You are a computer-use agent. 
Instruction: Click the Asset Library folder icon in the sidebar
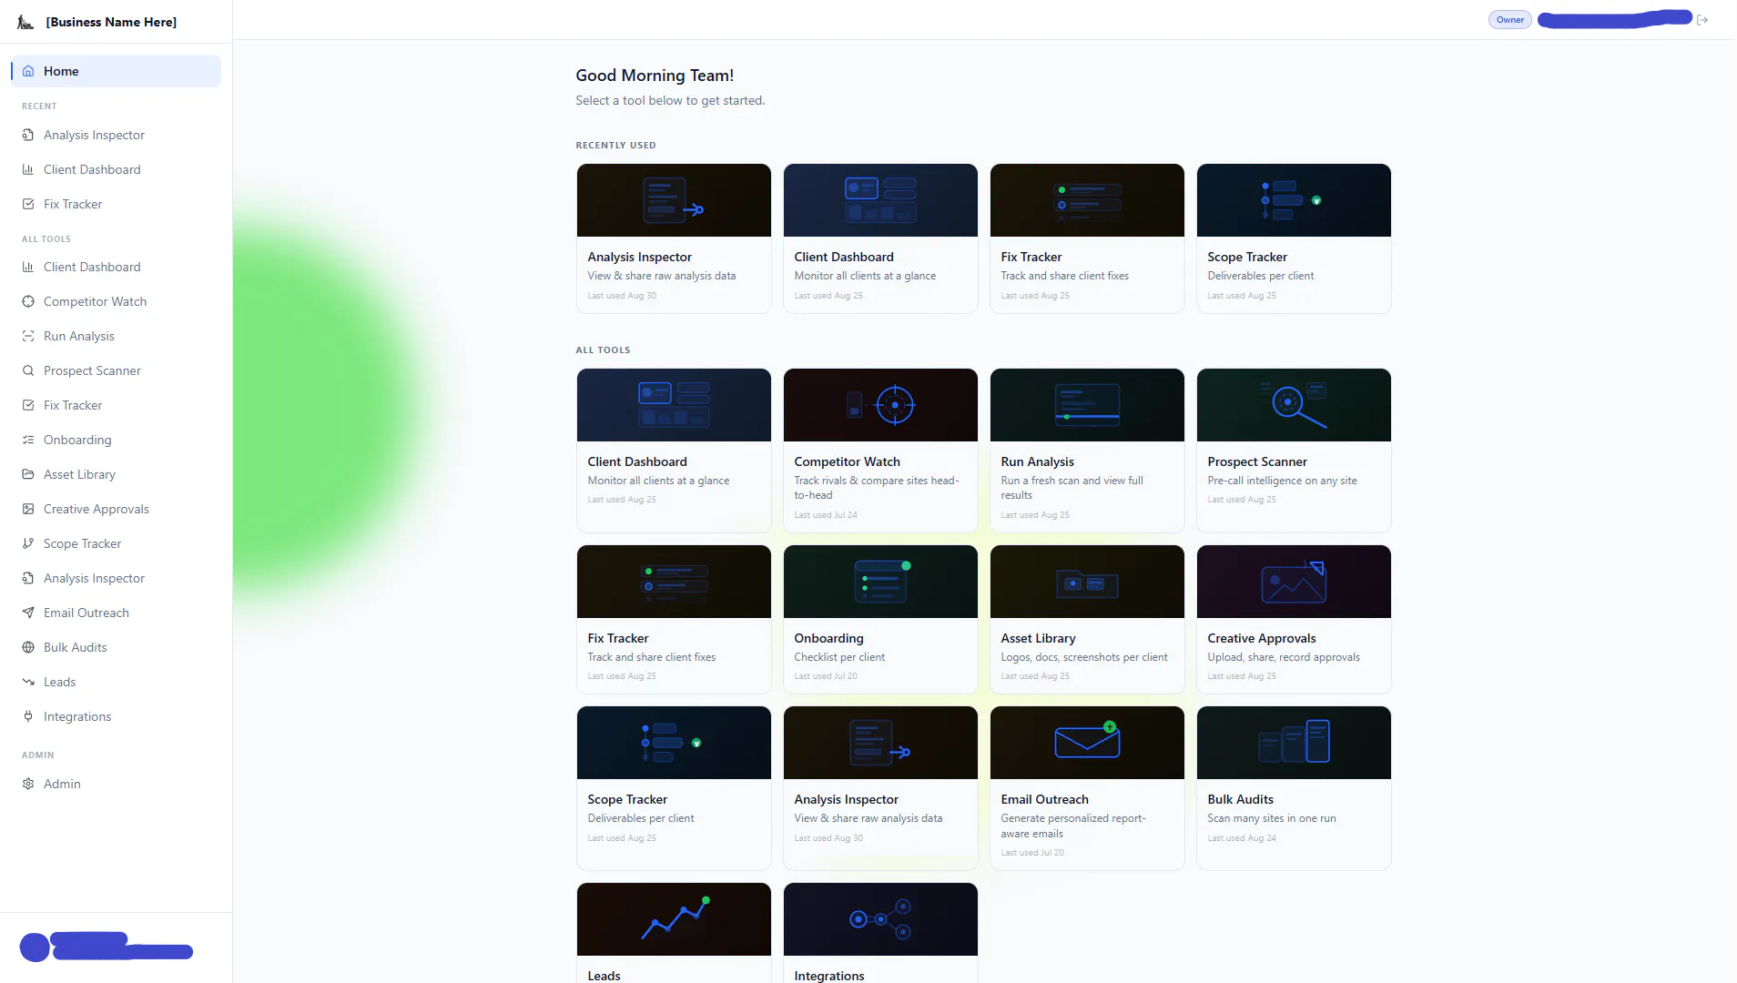(28, 474)
